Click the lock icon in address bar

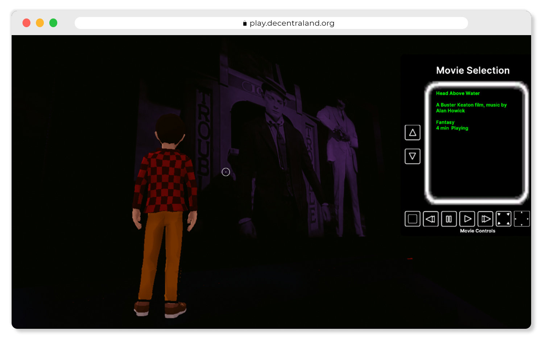point(245,23)
